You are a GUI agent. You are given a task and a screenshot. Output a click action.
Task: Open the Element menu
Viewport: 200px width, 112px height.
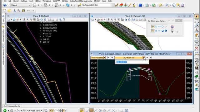[16, 1]
